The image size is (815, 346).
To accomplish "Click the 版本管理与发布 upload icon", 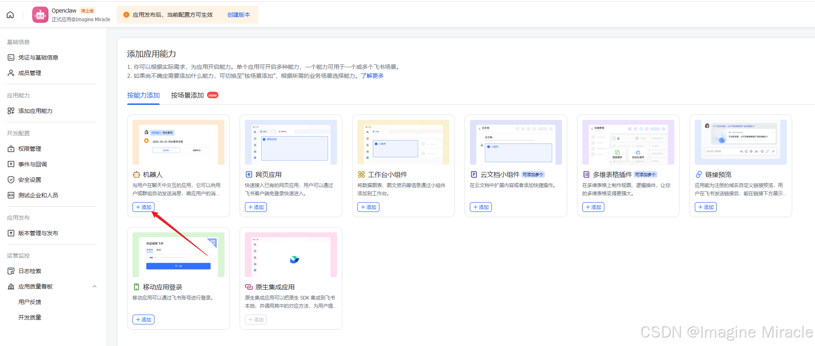I will point(11,233).
